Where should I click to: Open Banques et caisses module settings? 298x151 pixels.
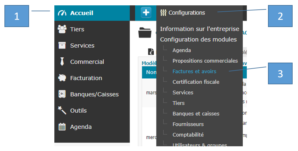[x=196, y=114]
